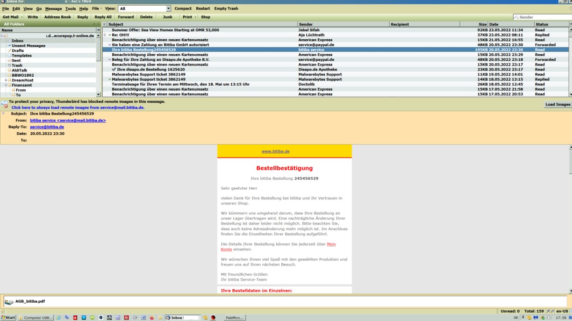The height and width of the screenshot is (321, 572).
Task: Open the Unsent Messages folder
Action: pos(29,46)
